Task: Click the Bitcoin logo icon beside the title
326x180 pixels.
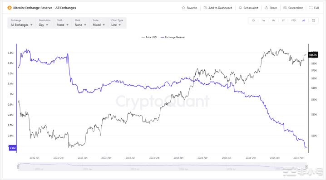Action: [10, 8]
